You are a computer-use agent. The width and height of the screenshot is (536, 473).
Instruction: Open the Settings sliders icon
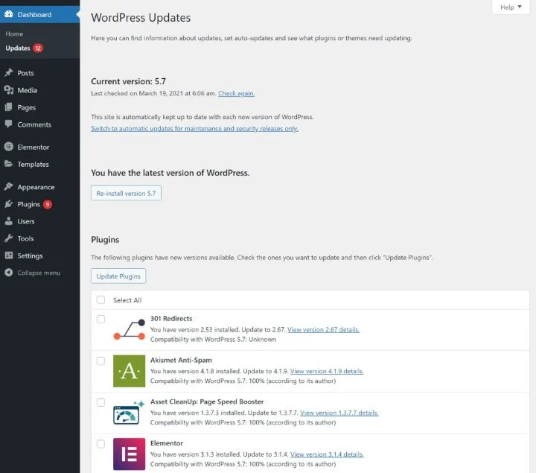click(9, 255)
